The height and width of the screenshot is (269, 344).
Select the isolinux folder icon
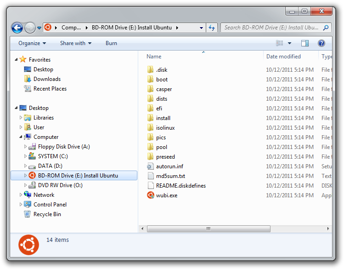[x=150, y=127]
